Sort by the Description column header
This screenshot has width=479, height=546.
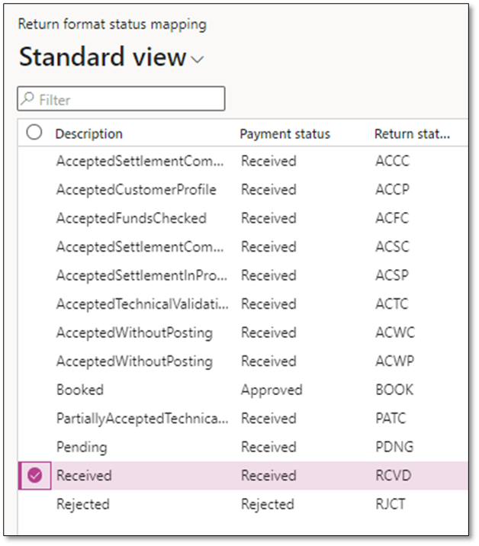(88, 133)
